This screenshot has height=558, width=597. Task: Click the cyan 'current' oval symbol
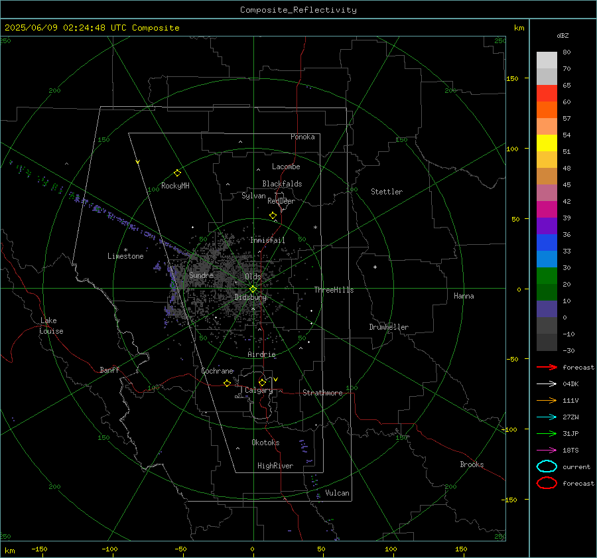click(547, 466)
